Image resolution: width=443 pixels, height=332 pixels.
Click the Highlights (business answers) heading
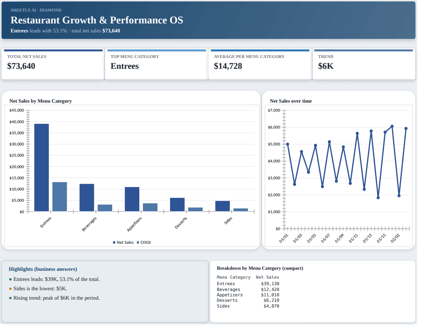(43, 269)
